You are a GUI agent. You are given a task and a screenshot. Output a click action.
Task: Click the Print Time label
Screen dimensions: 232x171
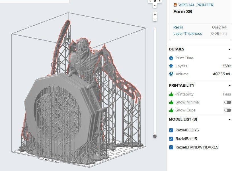pos(184,58)
